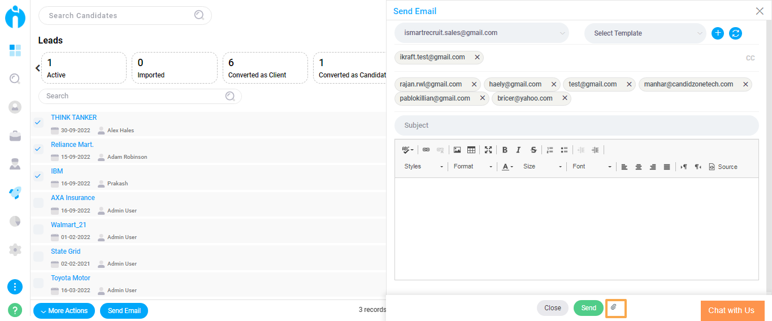This screenshot has height=321, width=772.
Task: Select the Imported leads card
Action: pyautogui.click(x=175, y=68)
